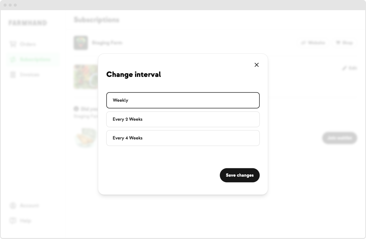Select the Weekly interval option
The image size is (366, 239).
point(183,100)
